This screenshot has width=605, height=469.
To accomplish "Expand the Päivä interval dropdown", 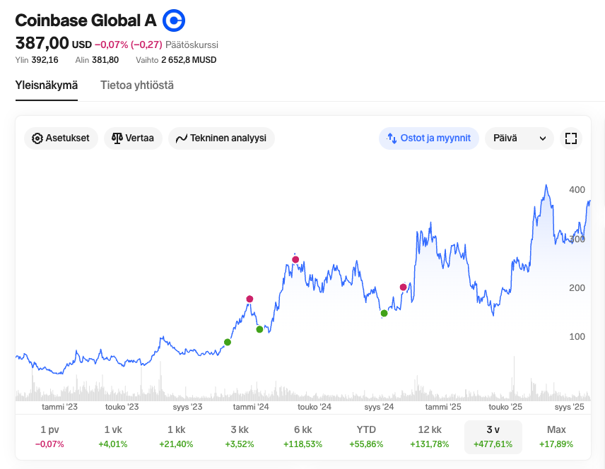I will click(519, 138).
